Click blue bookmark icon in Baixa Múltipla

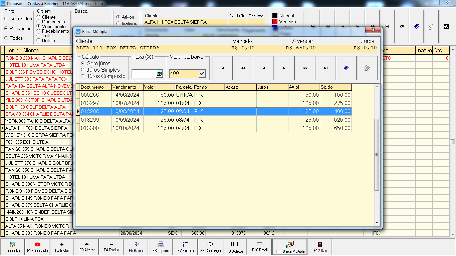point(346,68)
